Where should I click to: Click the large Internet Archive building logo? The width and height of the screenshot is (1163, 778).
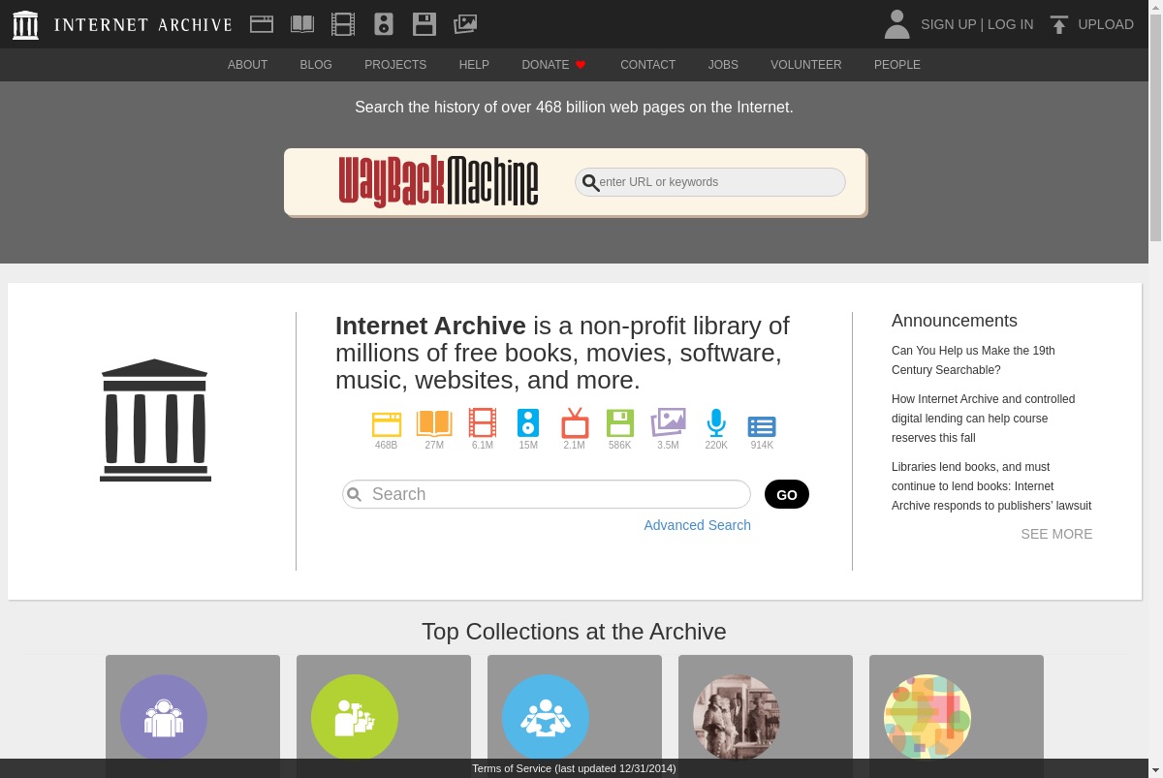click(155, 420)
